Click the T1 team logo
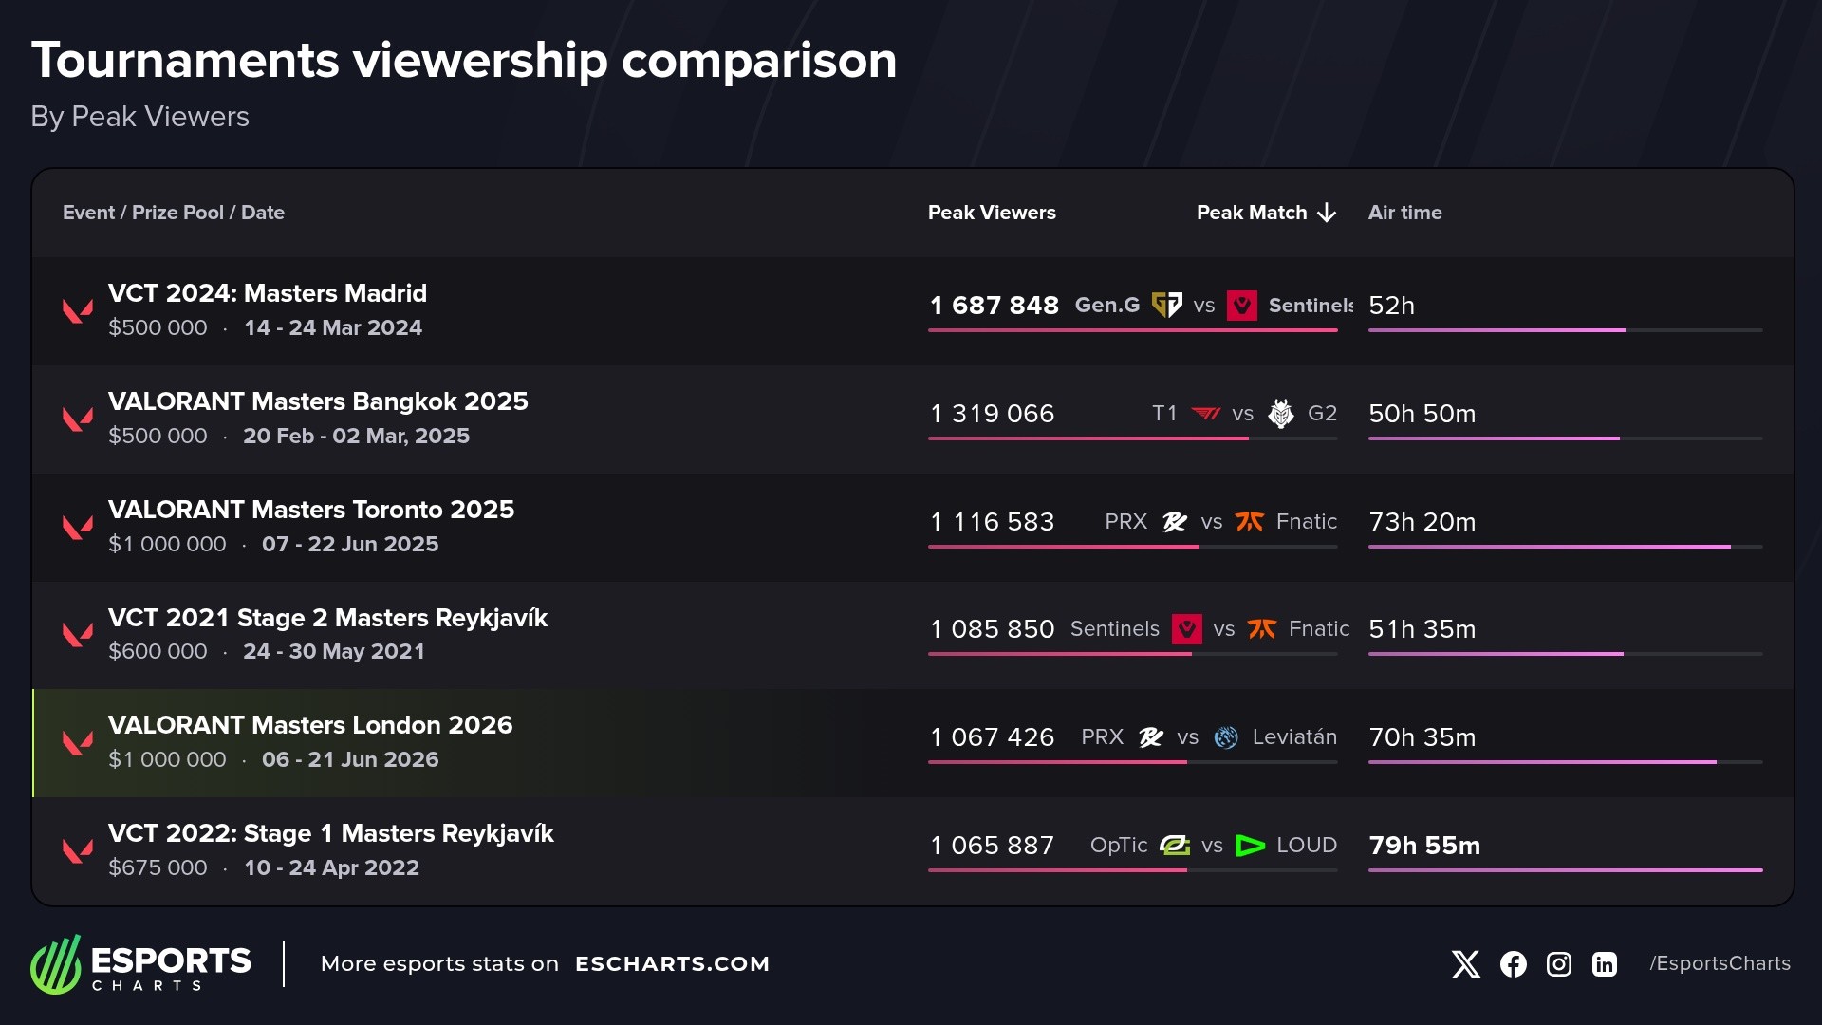This screenshot has height=1025, width=1822. click(x=1206, y=413)
